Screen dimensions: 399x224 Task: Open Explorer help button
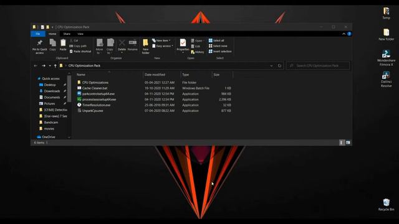pyautogui.click(x=349, y=34)
